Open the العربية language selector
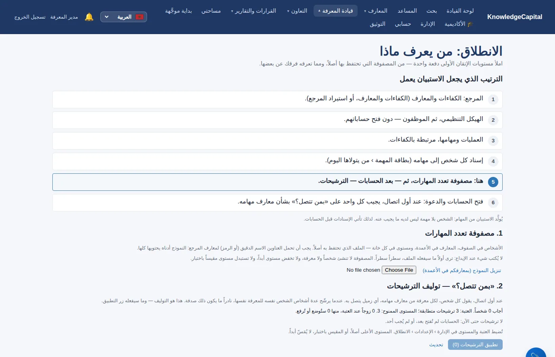 click(124, 17)
